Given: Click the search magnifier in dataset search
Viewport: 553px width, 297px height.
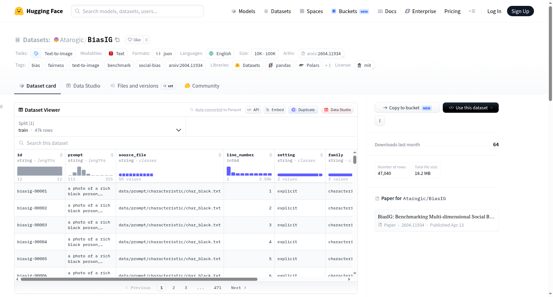Looking at the screenshot, I should tap(21, 143).
